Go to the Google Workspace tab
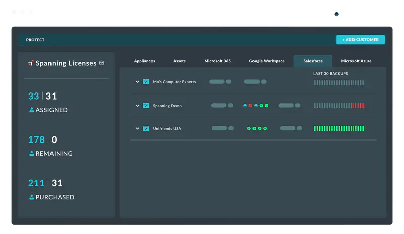Viewport: 404px width, 234px height. (x=267, y=61)
